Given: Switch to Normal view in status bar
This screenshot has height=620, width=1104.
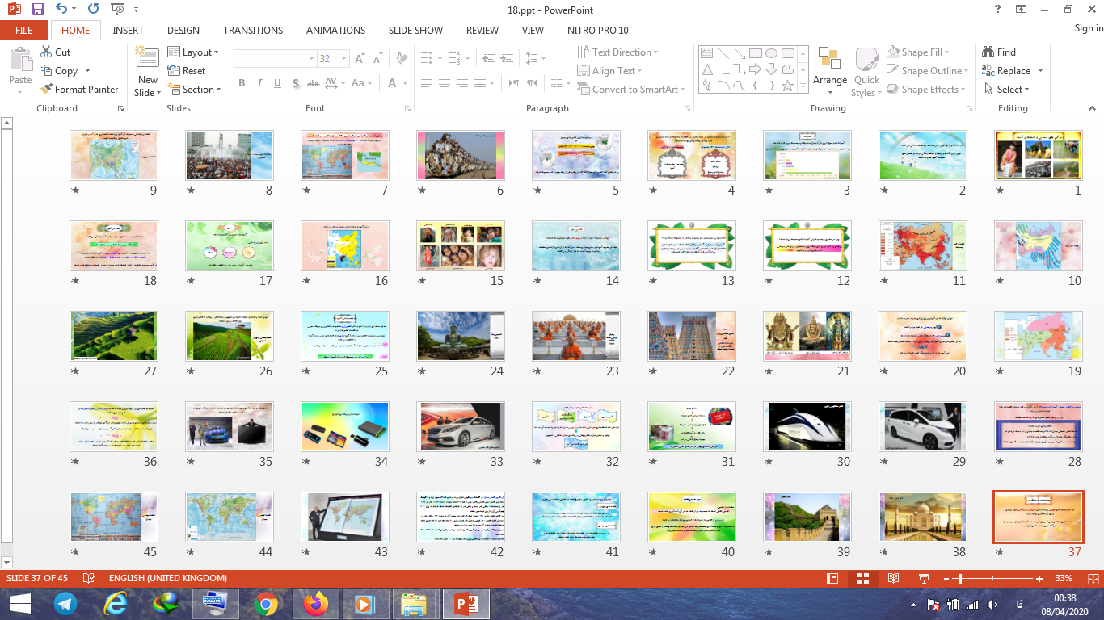Looking at the screenshot, I should tap(832, 578).
